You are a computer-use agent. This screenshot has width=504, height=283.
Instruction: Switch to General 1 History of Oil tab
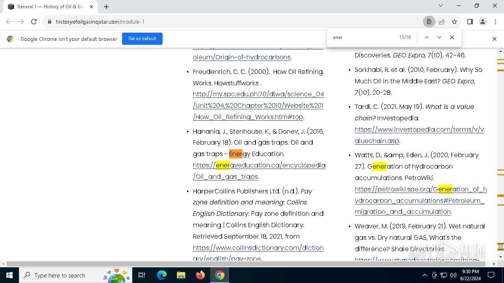(50, 7)
